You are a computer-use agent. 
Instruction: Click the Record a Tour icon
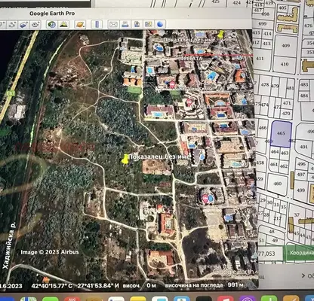(35, 24)
